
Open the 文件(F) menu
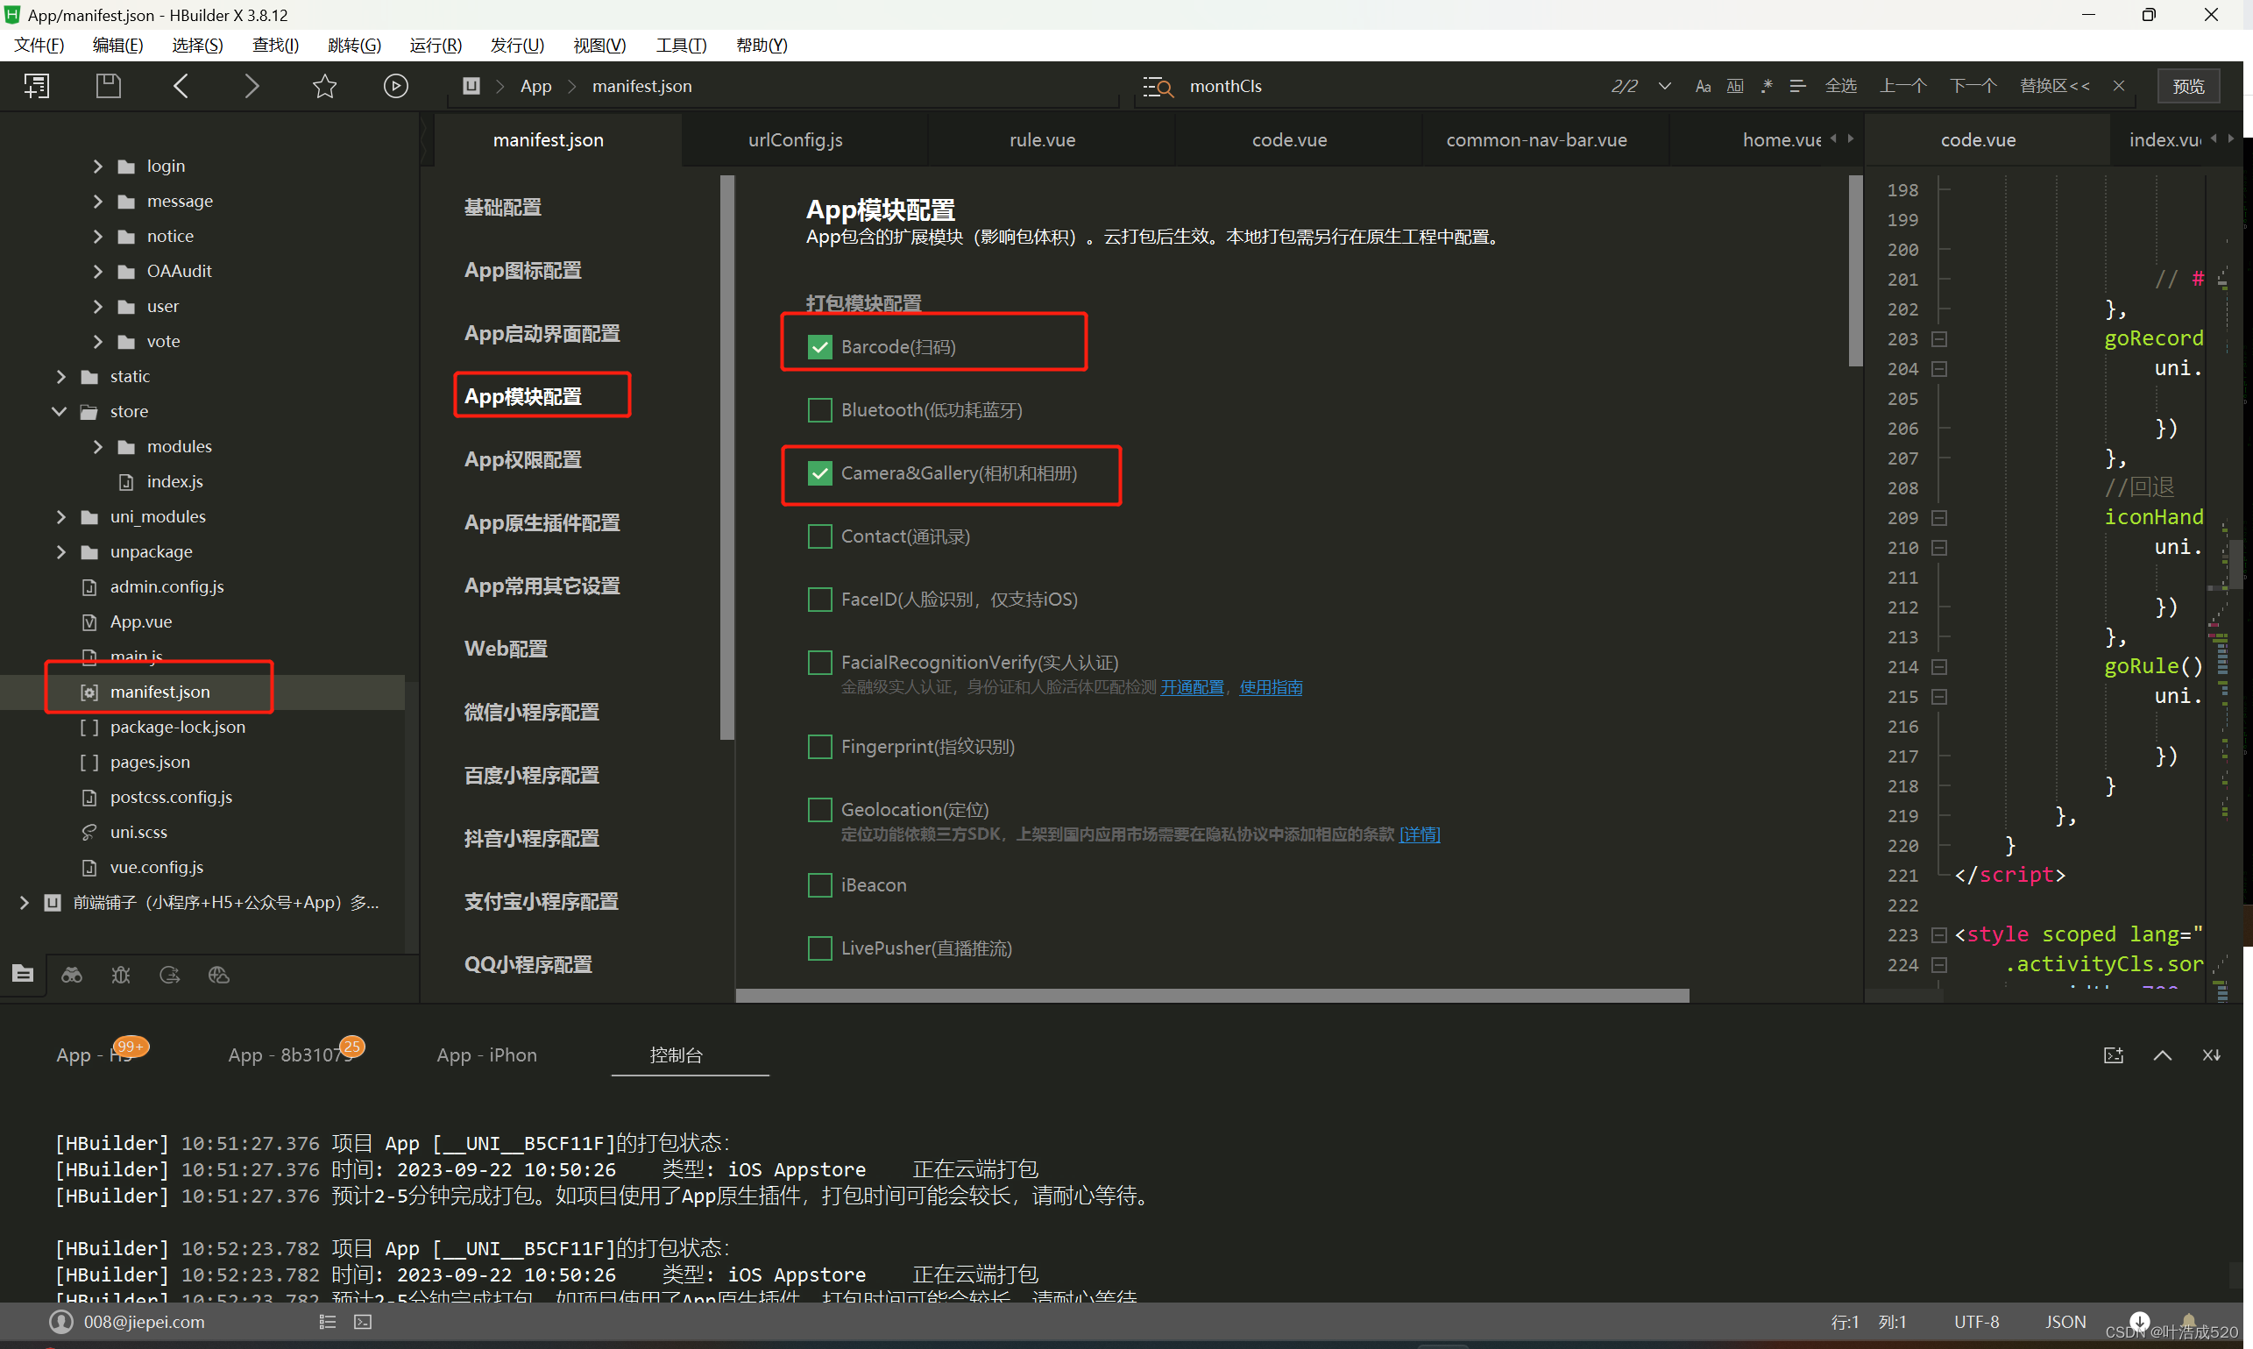point(39,46)
